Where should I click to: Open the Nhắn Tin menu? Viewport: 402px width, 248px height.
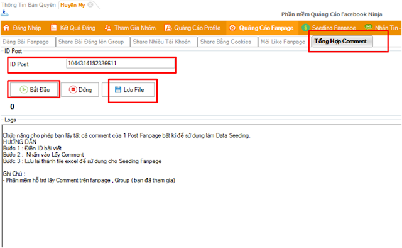382,28
